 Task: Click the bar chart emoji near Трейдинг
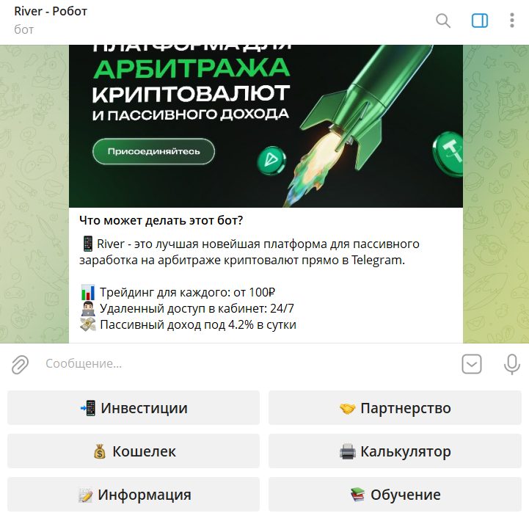point(88,292)
